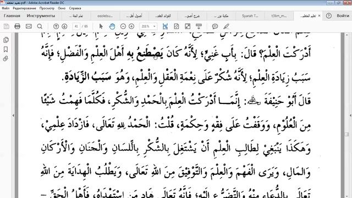Select the Highlight text pen tool
This screenshot has height=198, width=352.
(226, 26)
